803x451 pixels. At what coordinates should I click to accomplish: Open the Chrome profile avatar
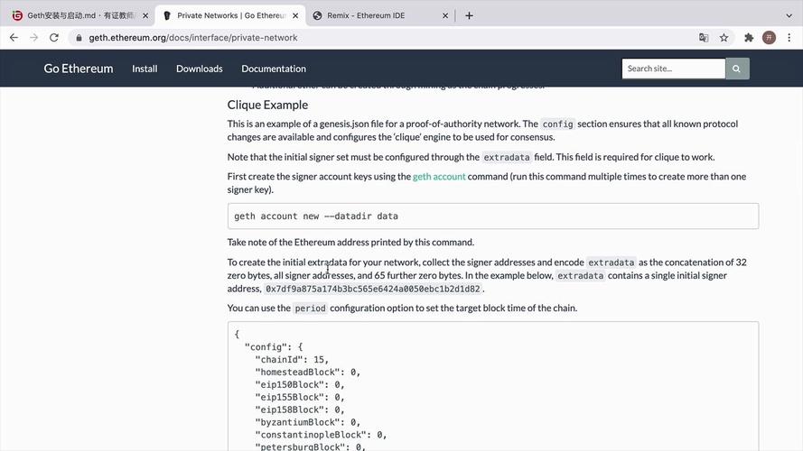[x=769, y=38]
